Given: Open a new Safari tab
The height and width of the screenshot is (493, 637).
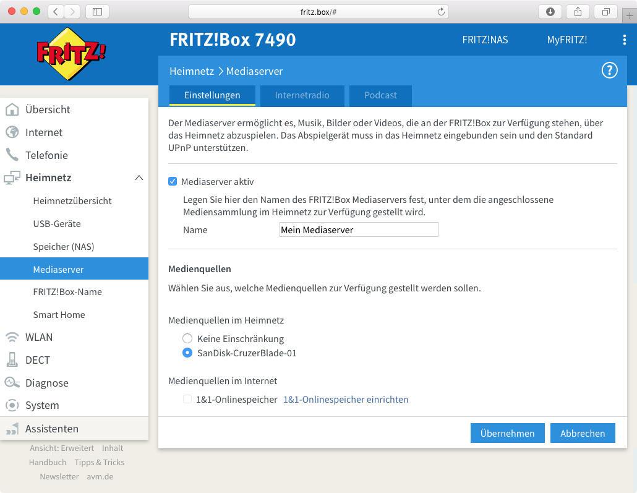Looking at the screenshot, I should point(630,16).
